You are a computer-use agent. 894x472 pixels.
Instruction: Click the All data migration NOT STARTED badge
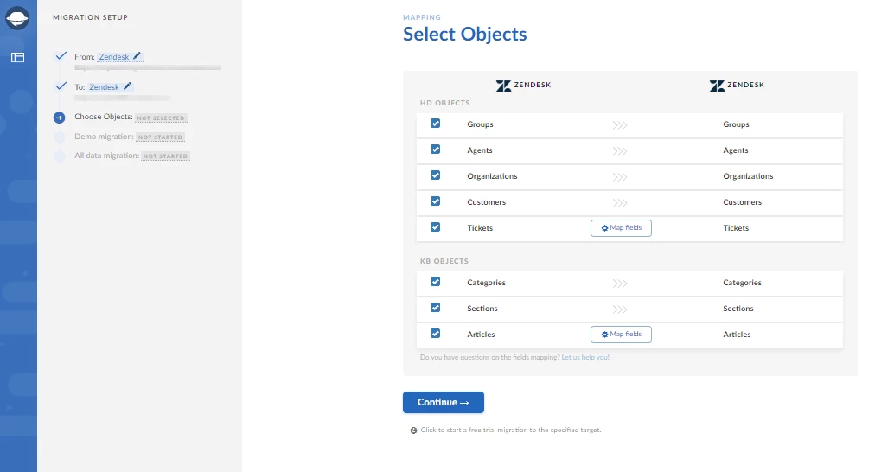click(165, 156)
